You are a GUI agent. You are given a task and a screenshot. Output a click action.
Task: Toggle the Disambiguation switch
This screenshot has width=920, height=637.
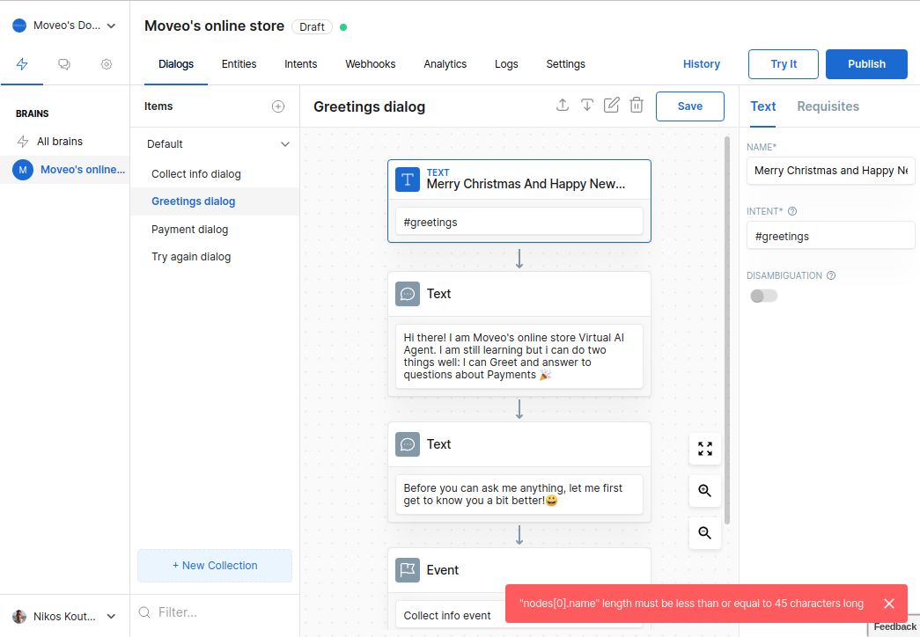pos(763,297)
